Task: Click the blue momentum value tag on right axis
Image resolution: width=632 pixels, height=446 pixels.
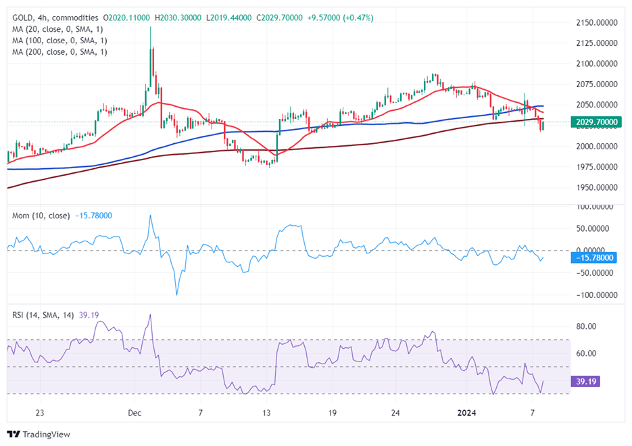Action: pos(593,257)
